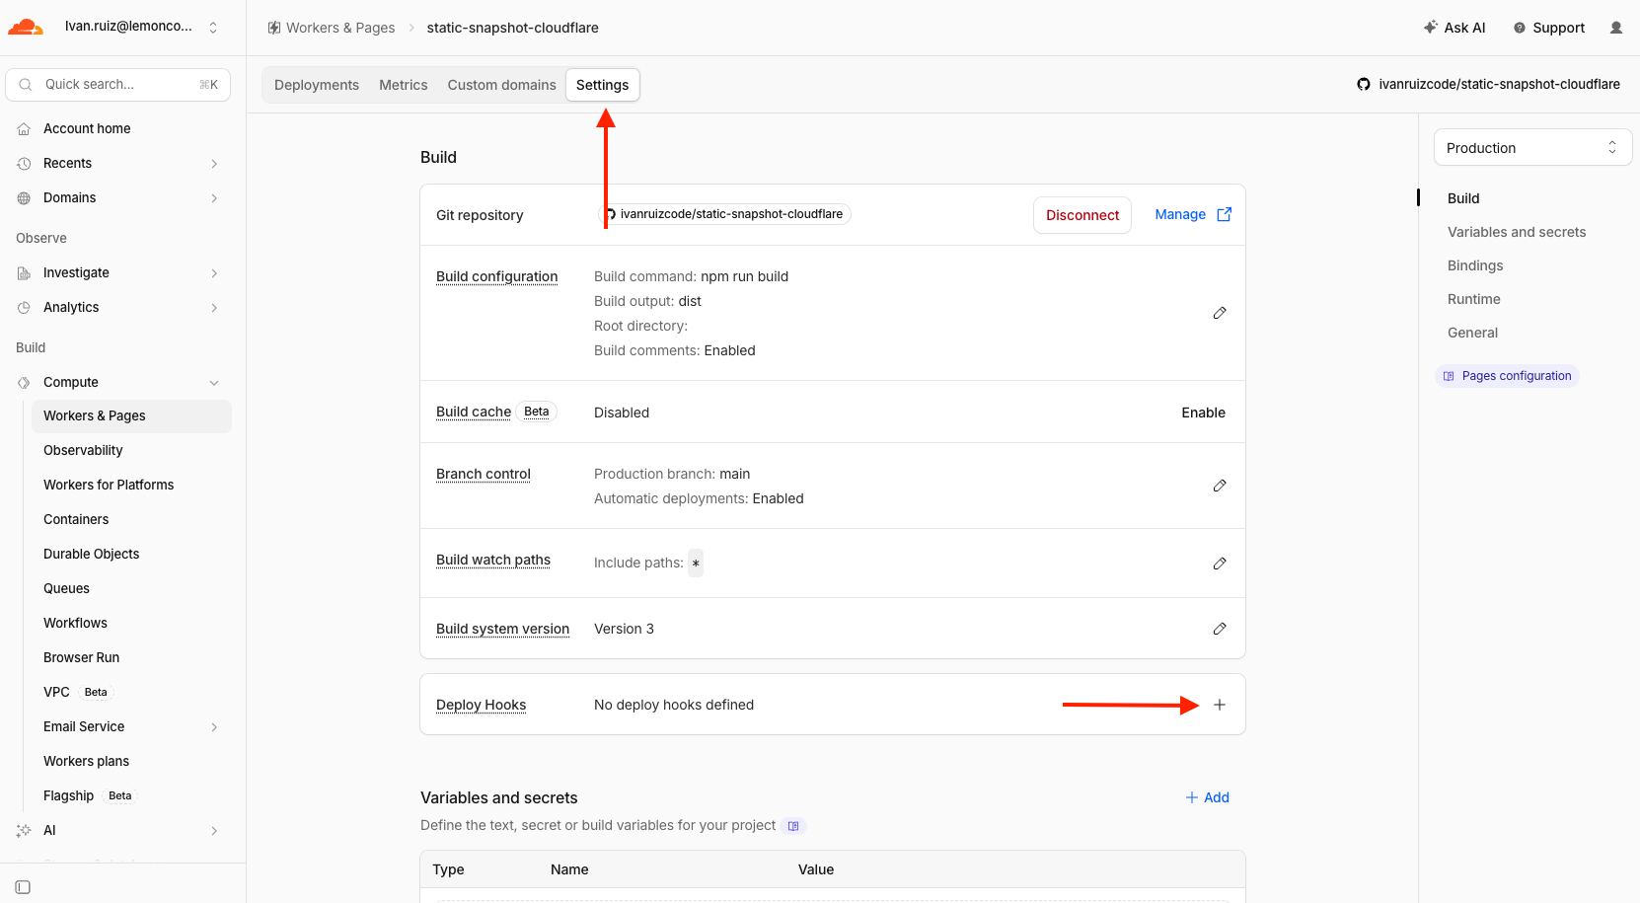Switch to the Metrics tab
The height and width of the screenshot is (903, 1640).
click(404, 85)
